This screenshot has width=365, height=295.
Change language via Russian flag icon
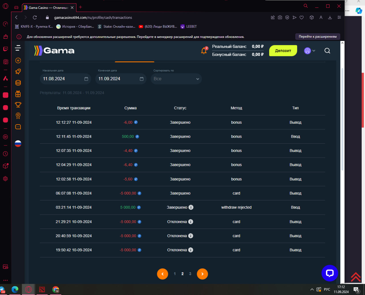(18, 144)
